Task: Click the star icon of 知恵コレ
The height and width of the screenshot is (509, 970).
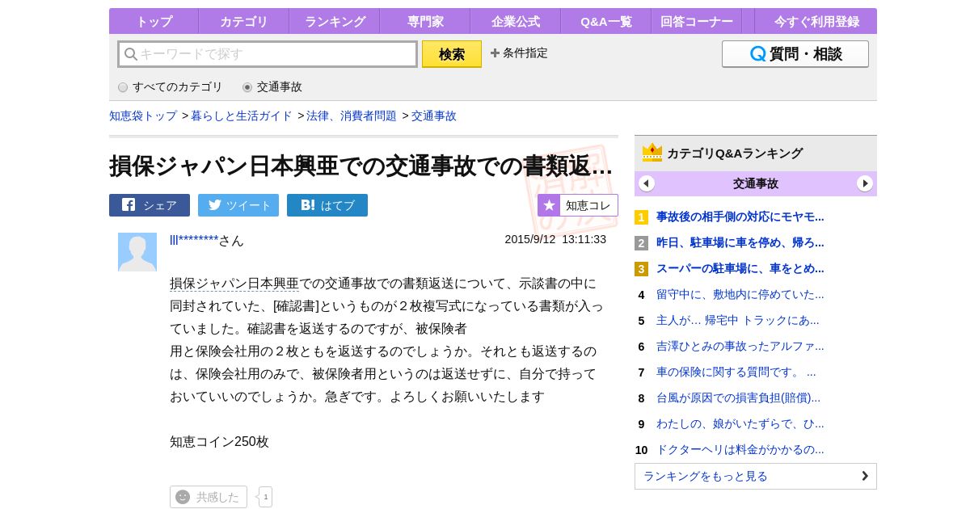Action: (x=549, y=205)
